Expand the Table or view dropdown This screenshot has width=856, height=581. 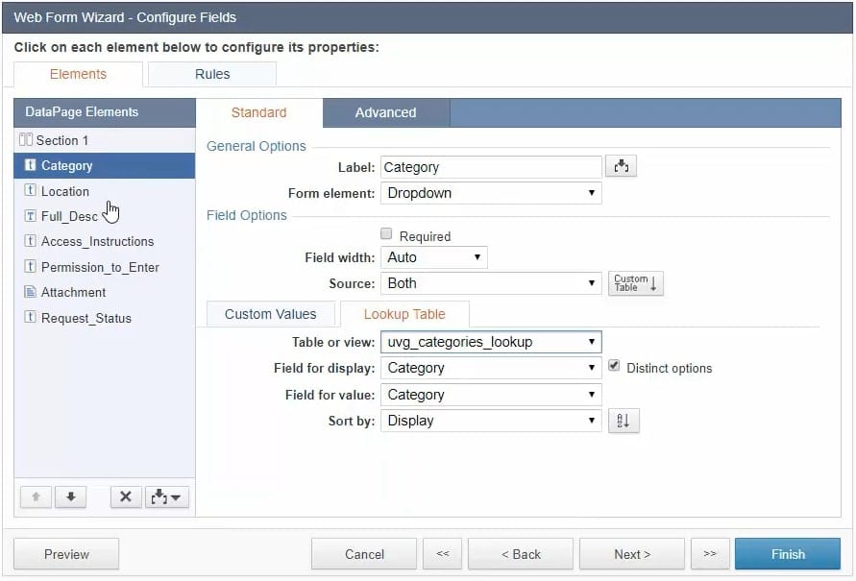click(491, 342)
